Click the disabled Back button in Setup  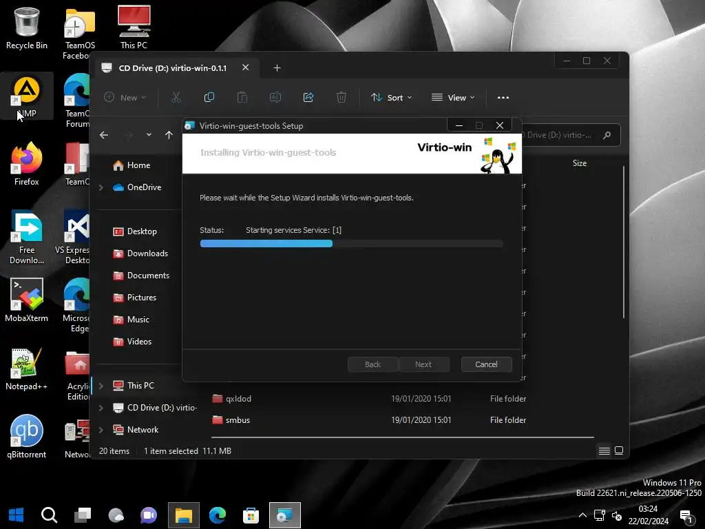tap(372, 364)
